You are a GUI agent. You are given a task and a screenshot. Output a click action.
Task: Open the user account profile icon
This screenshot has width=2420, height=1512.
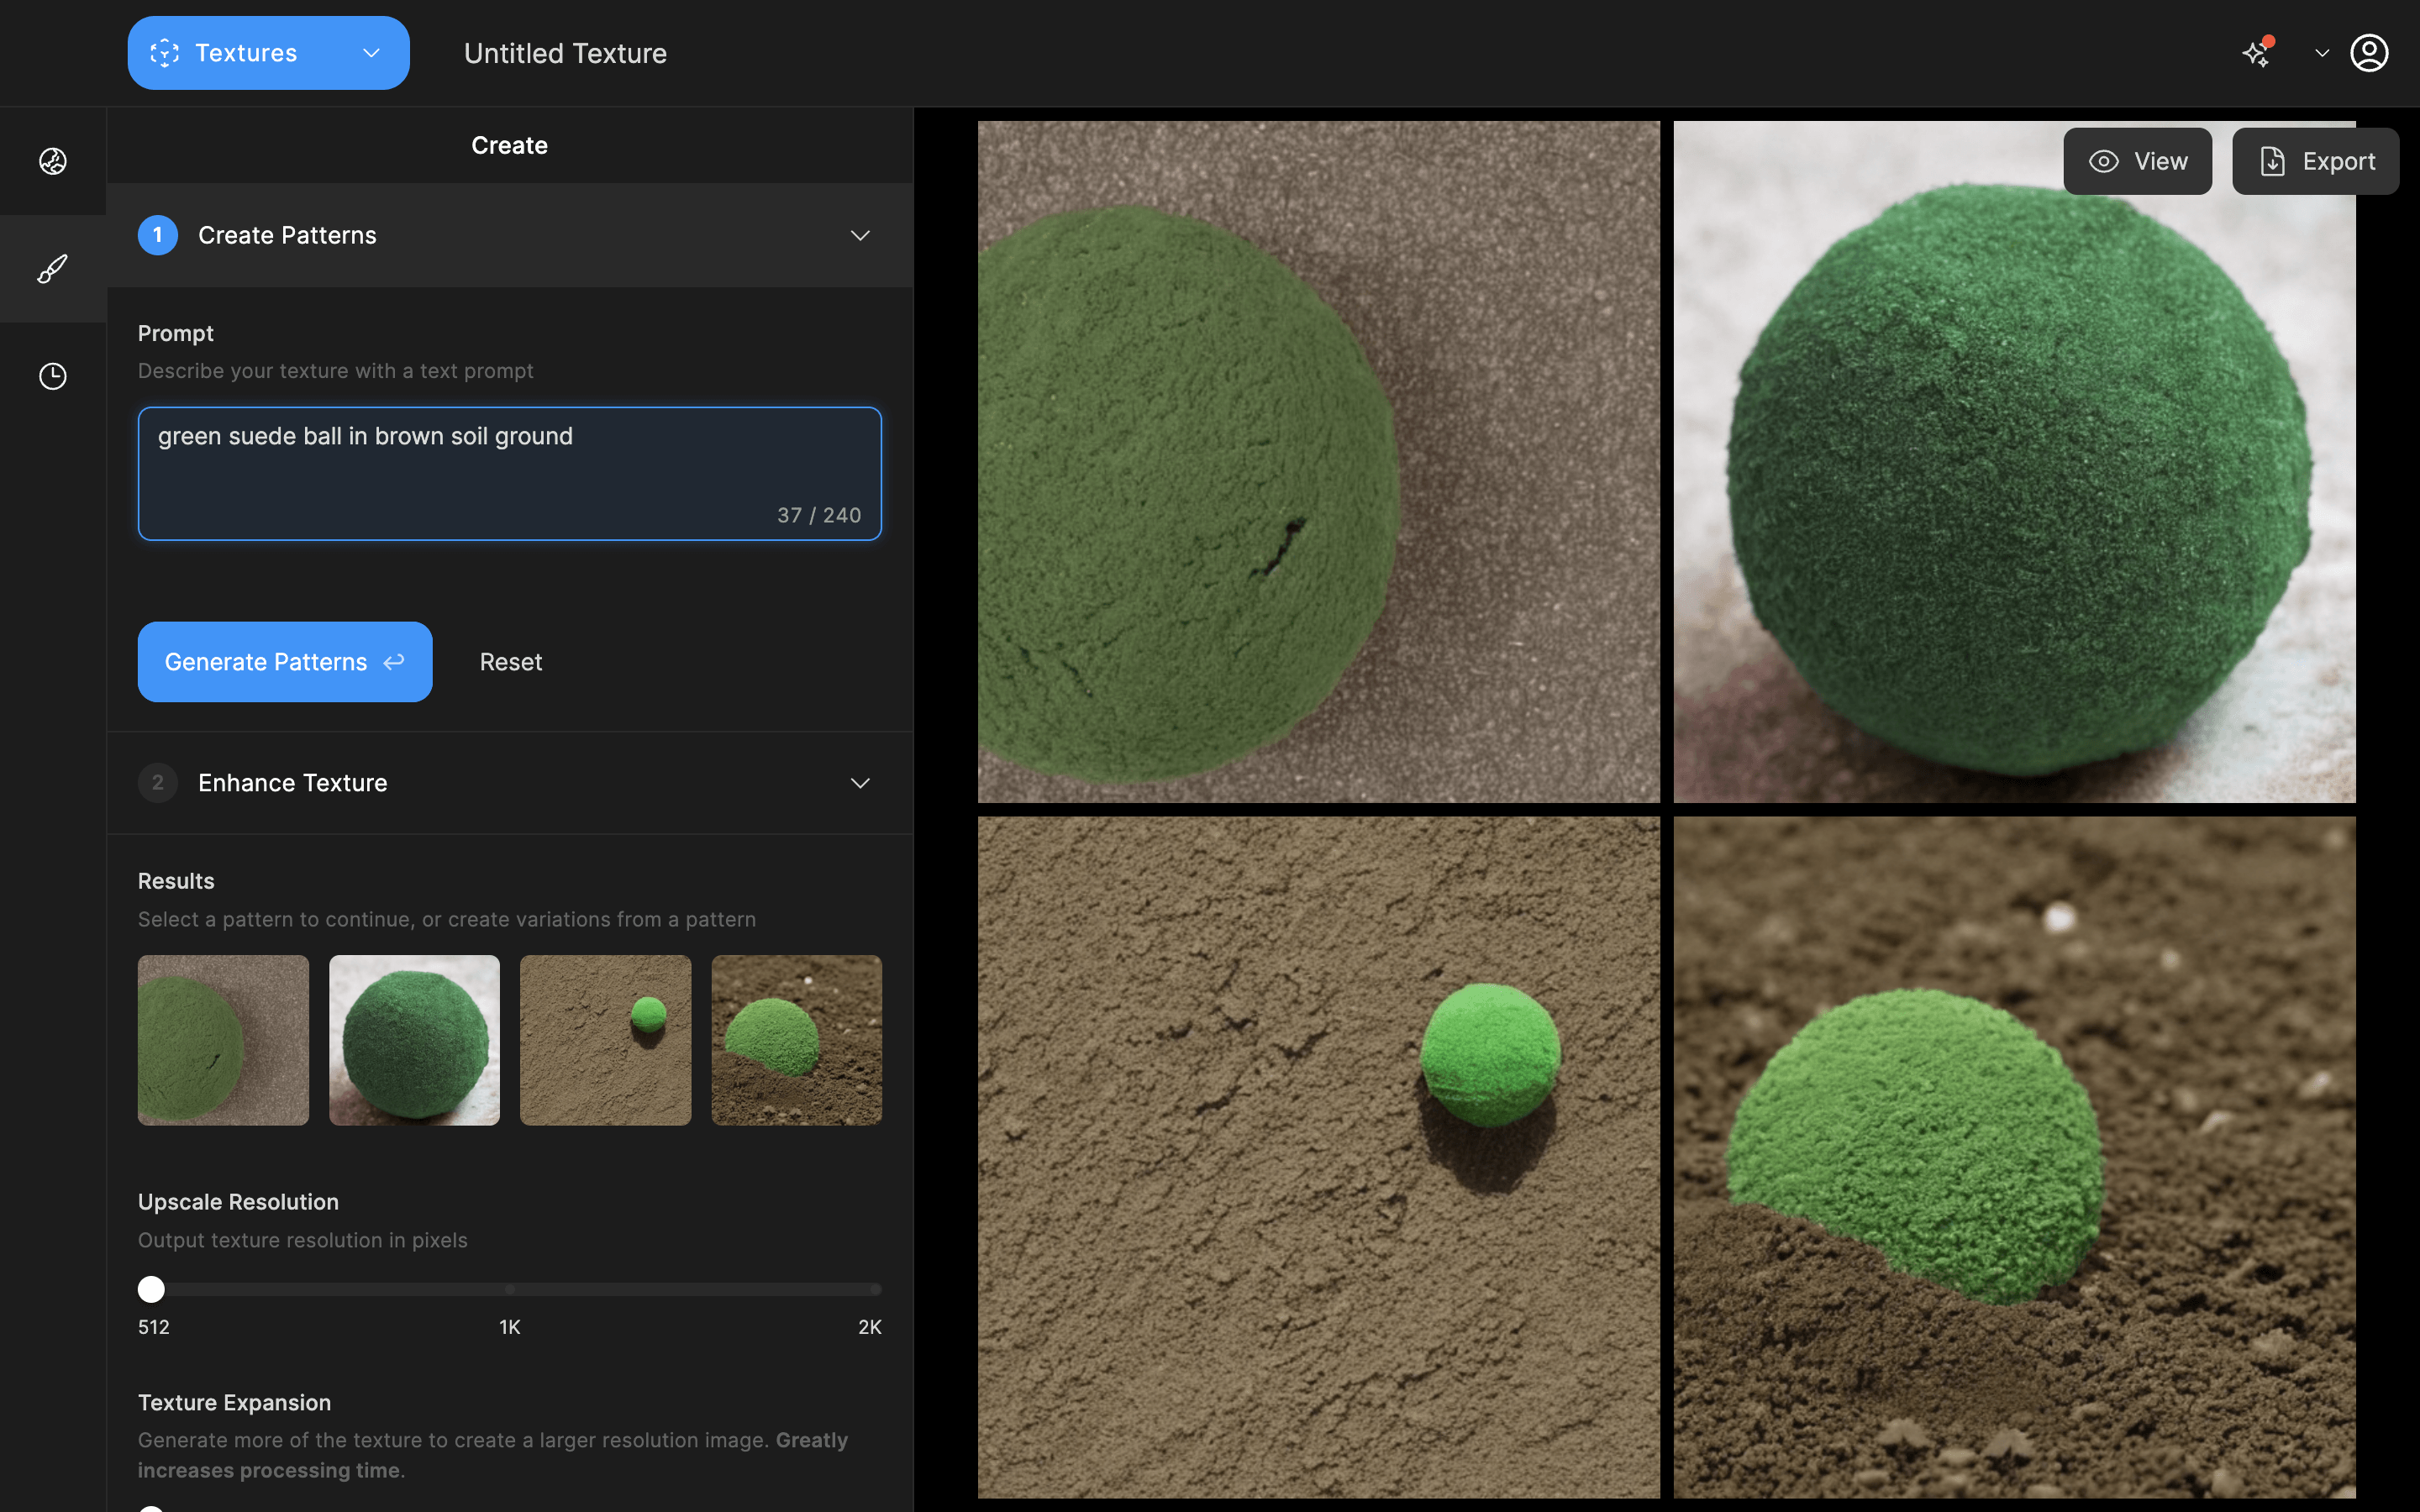(2369, 53)
